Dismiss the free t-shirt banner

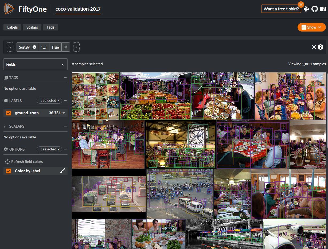point(301,5)
